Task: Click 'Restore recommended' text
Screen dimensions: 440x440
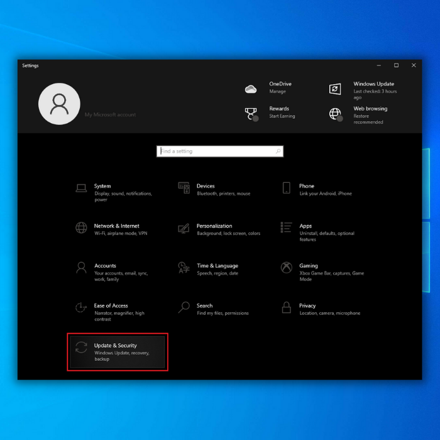Action: [x=368, y=119]
